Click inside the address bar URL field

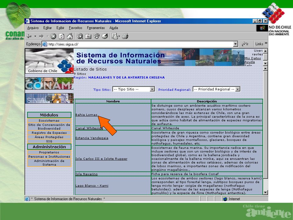[x=138, y=44]
